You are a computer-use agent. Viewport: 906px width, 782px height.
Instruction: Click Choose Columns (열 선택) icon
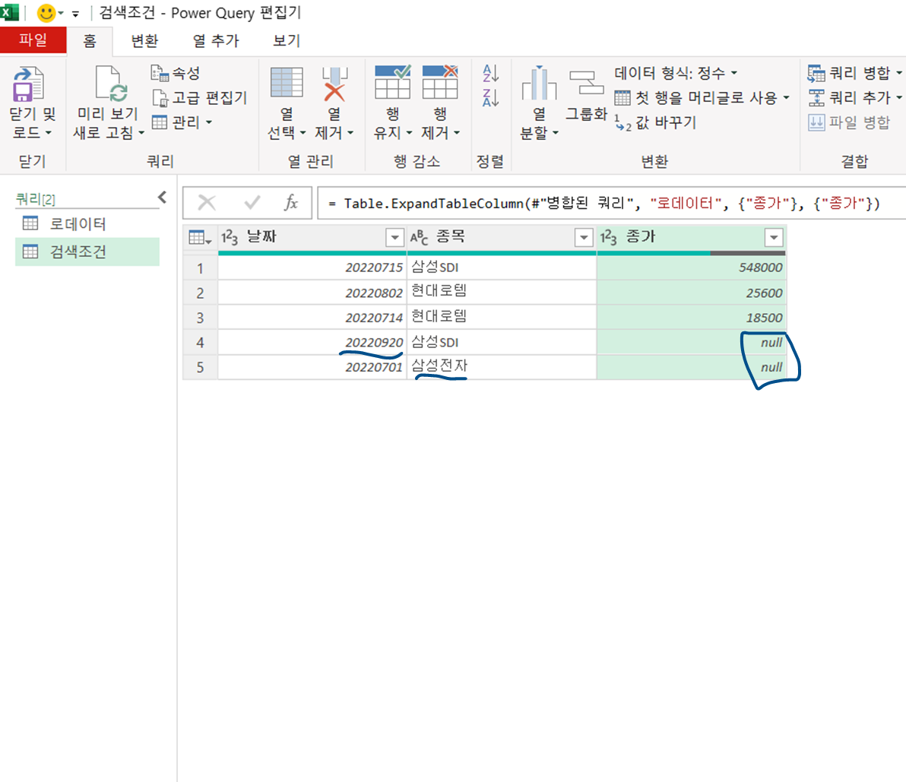click(287, 83)
